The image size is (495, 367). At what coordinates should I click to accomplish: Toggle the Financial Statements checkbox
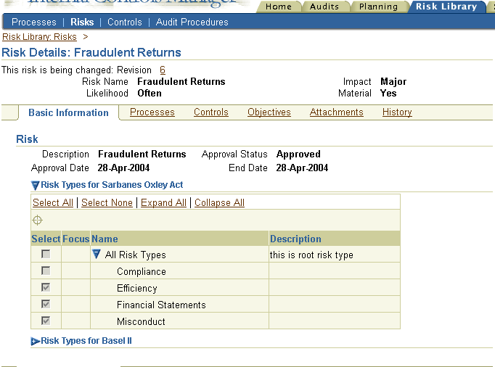point(46,304)
